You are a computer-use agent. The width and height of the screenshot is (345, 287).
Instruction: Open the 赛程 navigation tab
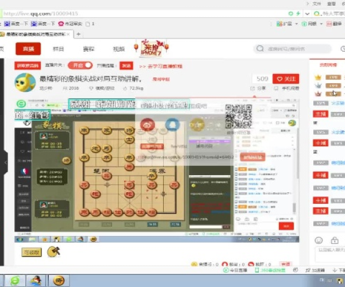point(89,49)
